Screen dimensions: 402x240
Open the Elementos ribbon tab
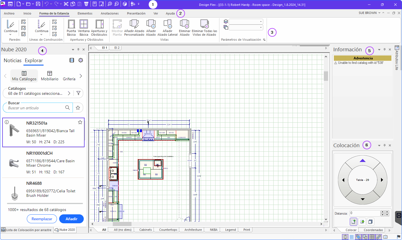click(85, 13)
